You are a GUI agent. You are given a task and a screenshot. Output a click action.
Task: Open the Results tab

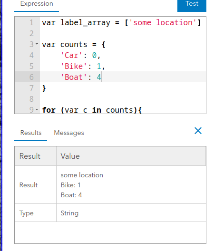click(x=31, y=133)
